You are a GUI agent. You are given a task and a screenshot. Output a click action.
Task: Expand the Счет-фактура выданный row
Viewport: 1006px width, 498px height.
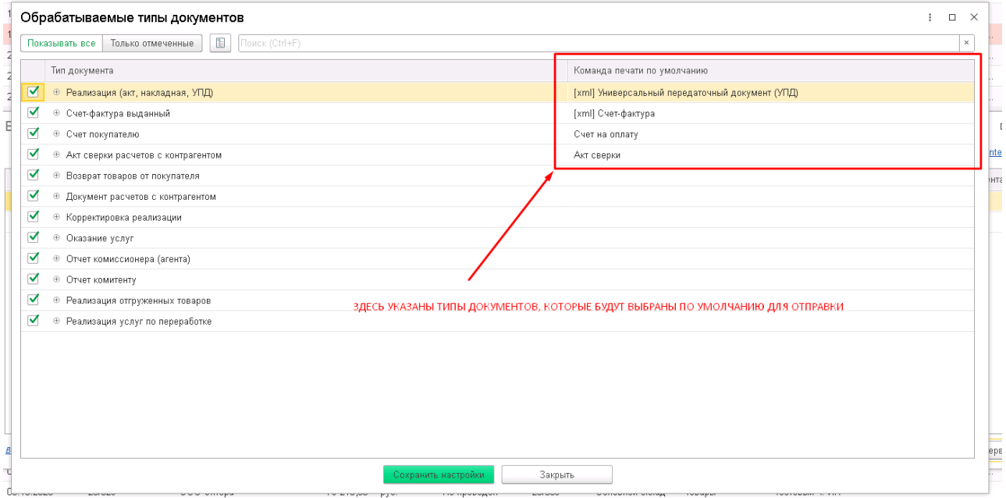[x=56, y=113]
